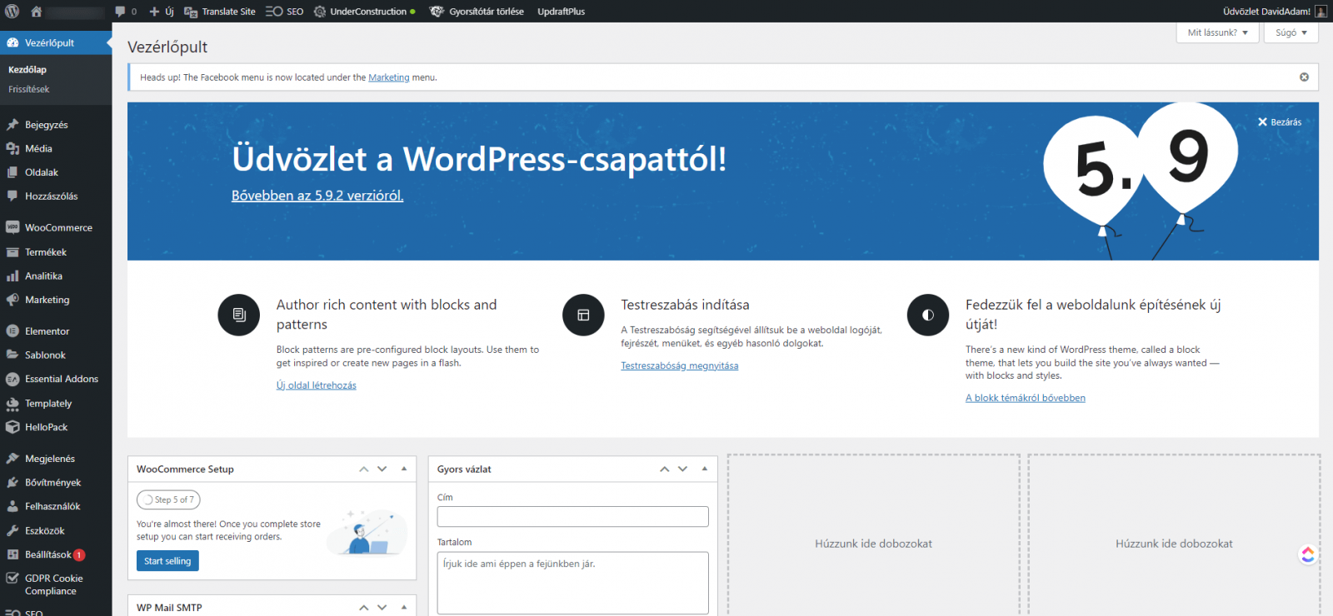Collapse the Gyors vázlat panel

705,469
